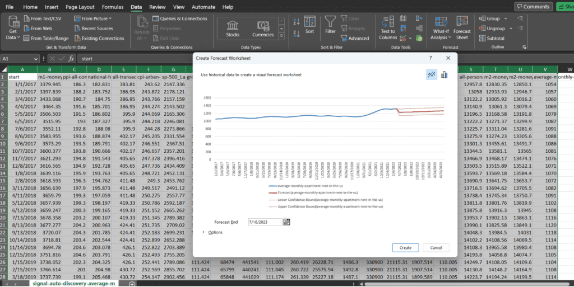
Task: Select the line chart type icon
Action: tap(431, 74)
